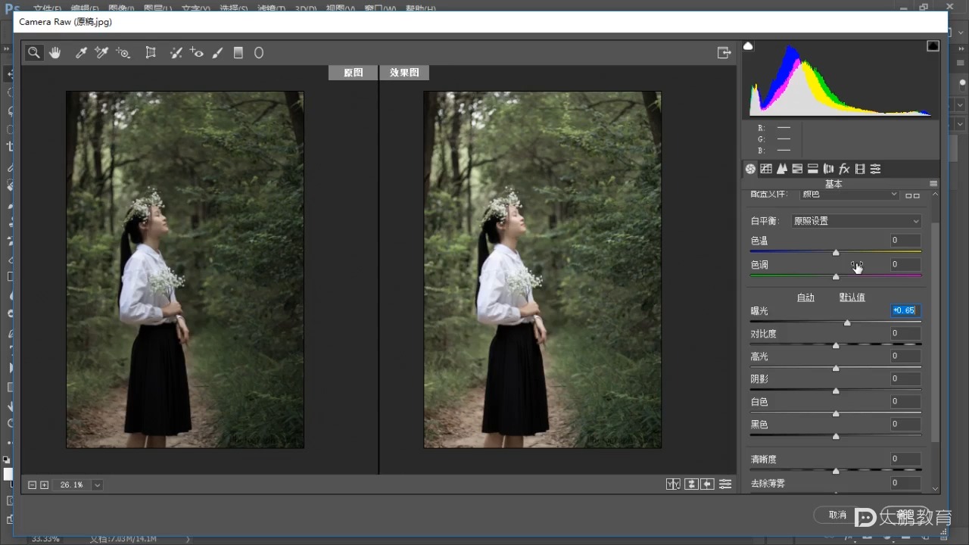Click the 白色 whites slider handle
The image size is (969, 545).
point(836,414)
